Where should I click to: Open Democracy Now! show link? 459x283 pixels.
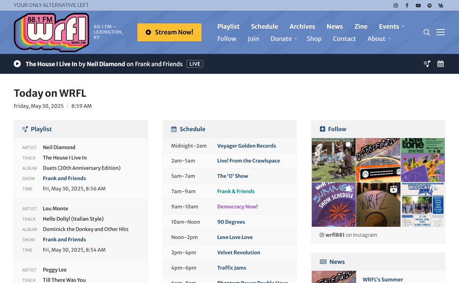[x=238, y=207]
